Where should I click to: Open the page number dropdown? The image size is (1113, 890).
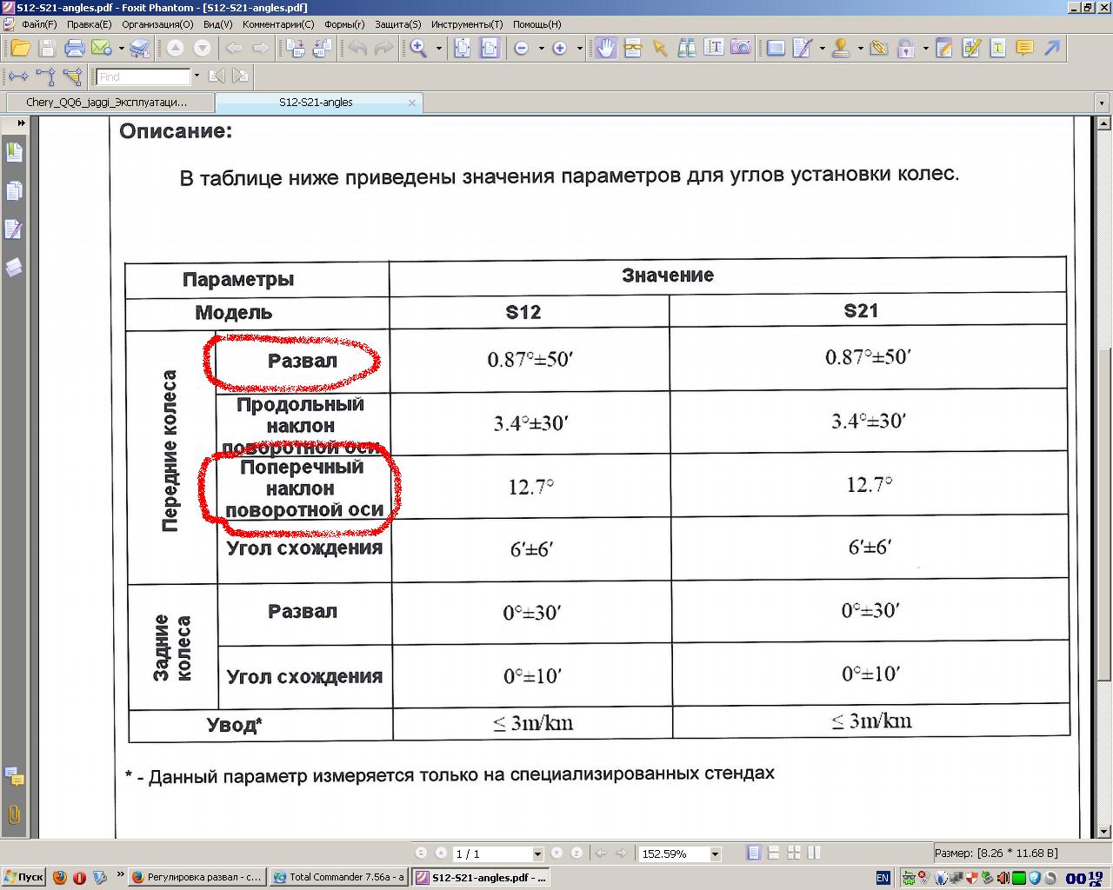tap(537, 854)
